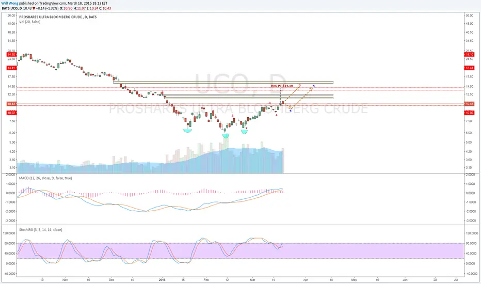Click the red down-arrow price change indicator
The width and height of the screenshot is (481, 284).
[34, 8]
